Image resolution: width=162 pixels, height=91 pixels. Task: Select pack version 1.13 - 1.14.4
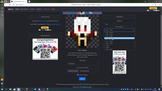pos(119,34)
